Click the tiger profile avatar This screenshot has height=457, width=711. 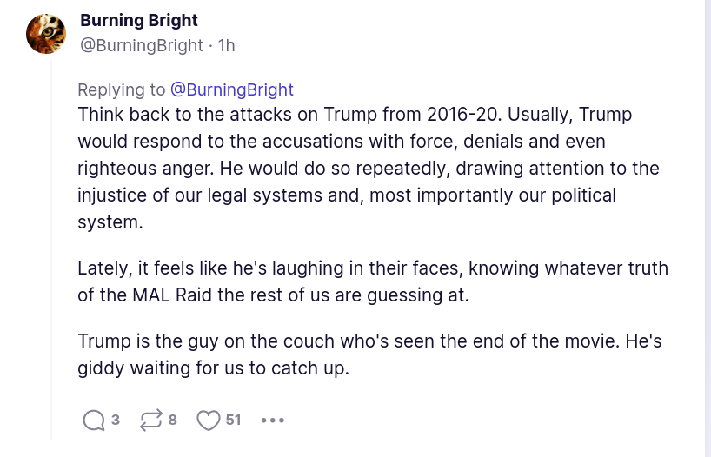(x=46, y=34)
